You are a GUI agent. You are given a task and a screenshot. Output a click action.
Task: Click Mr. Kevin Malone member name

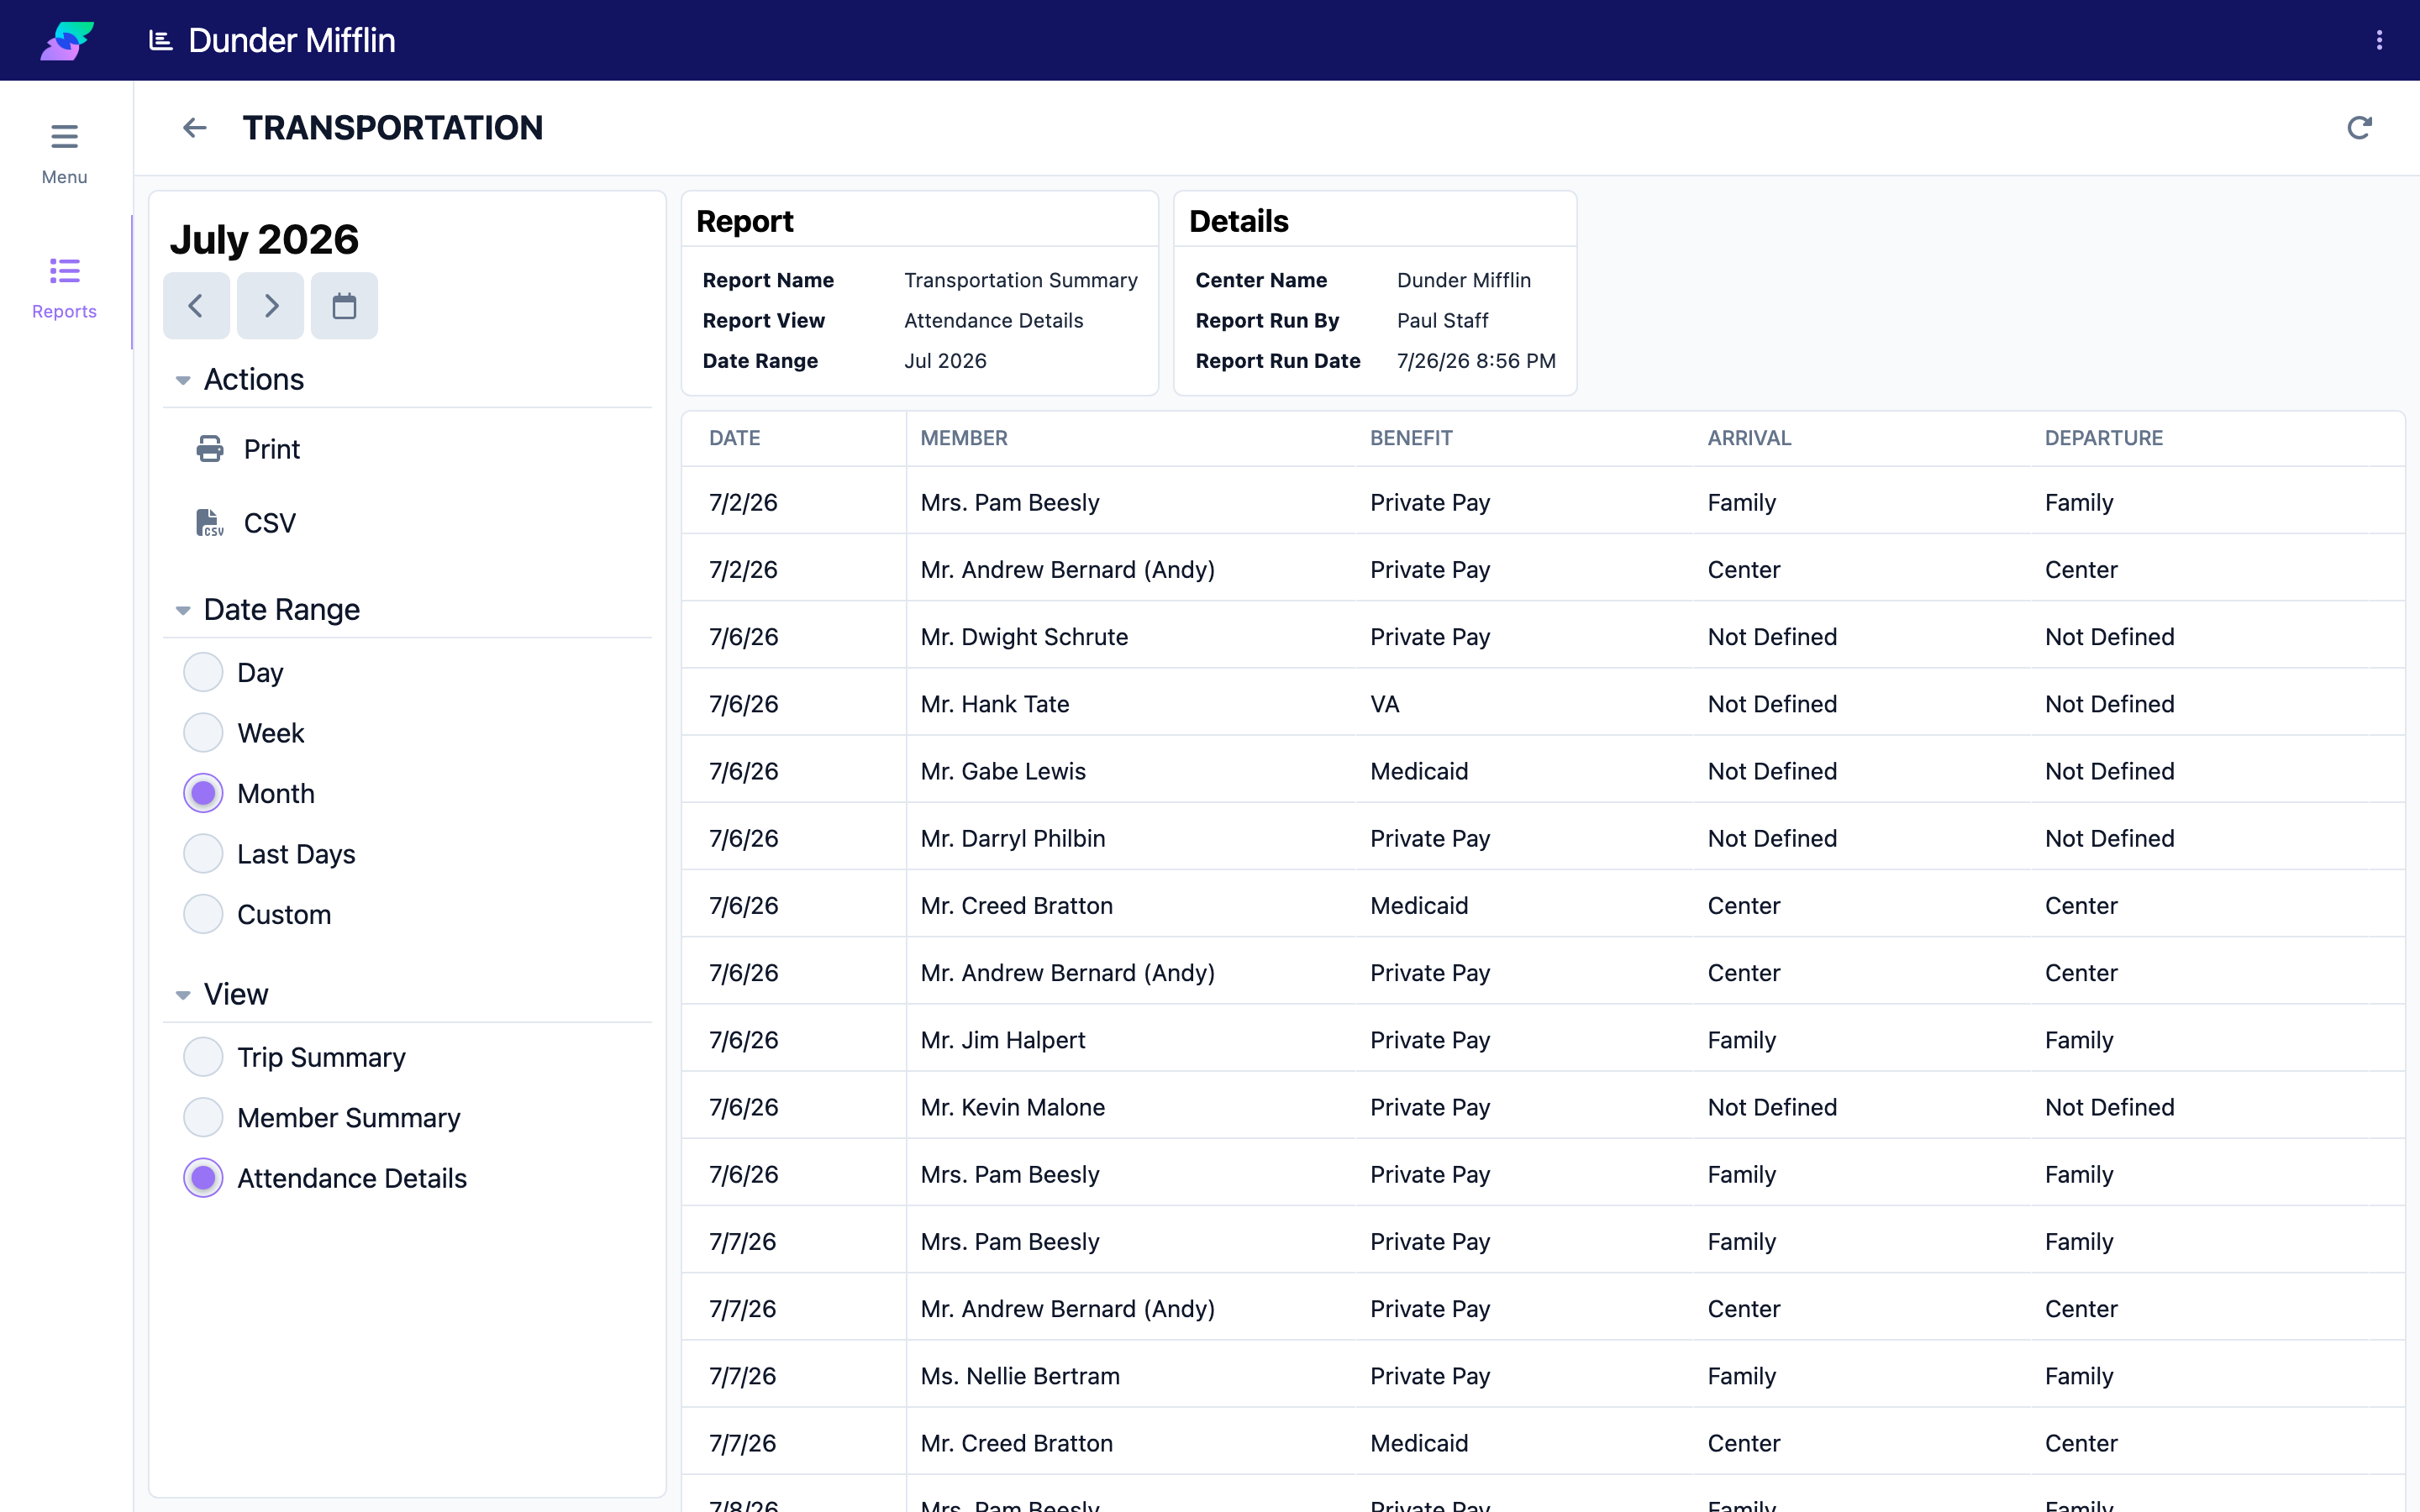(1013, 1107)
